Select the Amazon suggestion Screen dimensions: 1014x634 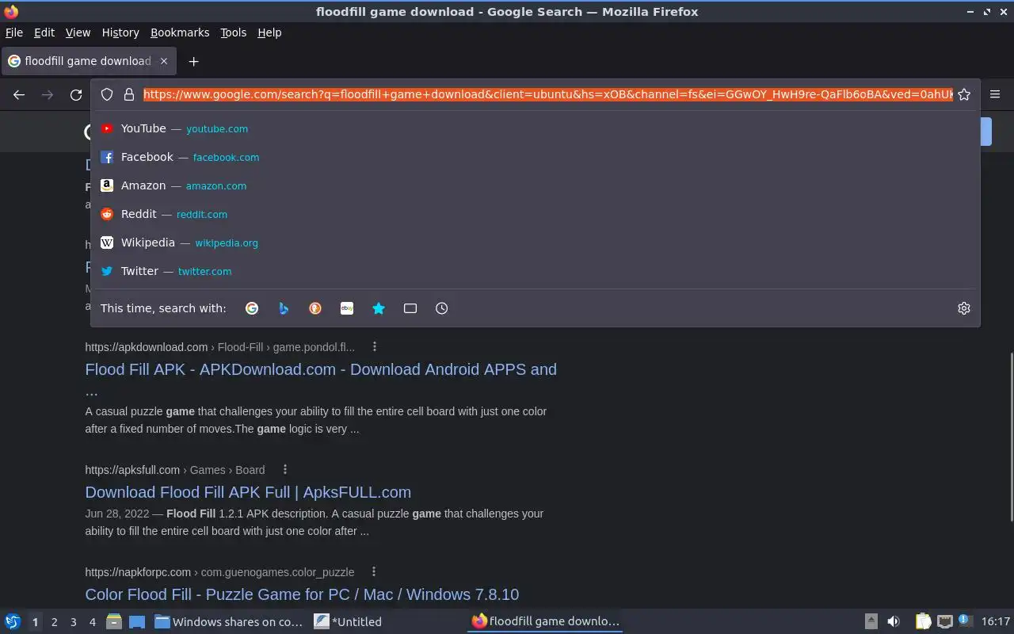pyautogui.click(x=535, y=185)
